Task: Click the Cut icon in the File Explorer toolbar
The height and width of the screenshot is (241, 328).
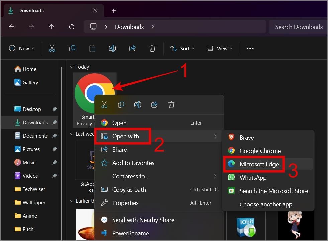Action: tap(52, 48)
